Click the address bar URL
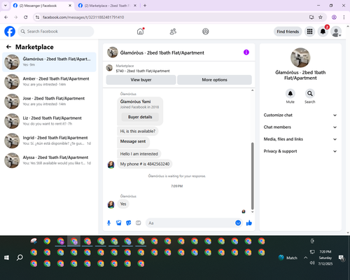Viewport: 350px width, 280px height. pos(83,17)
